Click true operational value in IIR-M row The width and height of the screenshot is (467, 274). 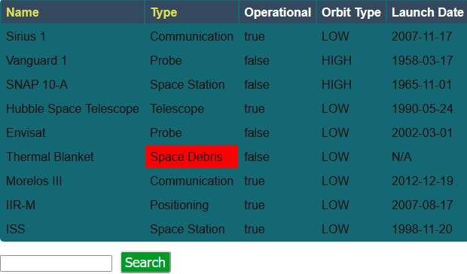click(278, 205)
